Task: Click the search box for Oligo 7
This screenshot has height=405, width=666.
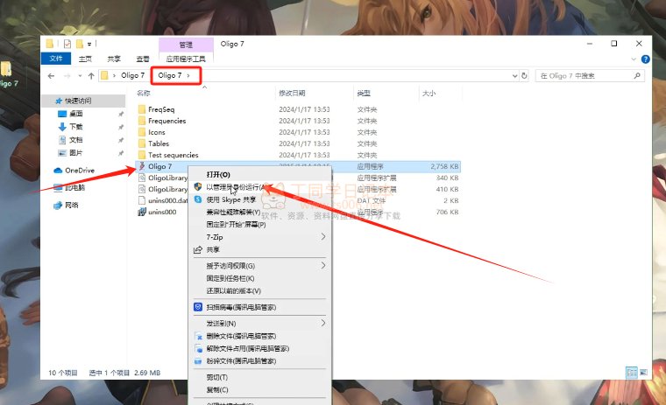Action: [590, 76]
